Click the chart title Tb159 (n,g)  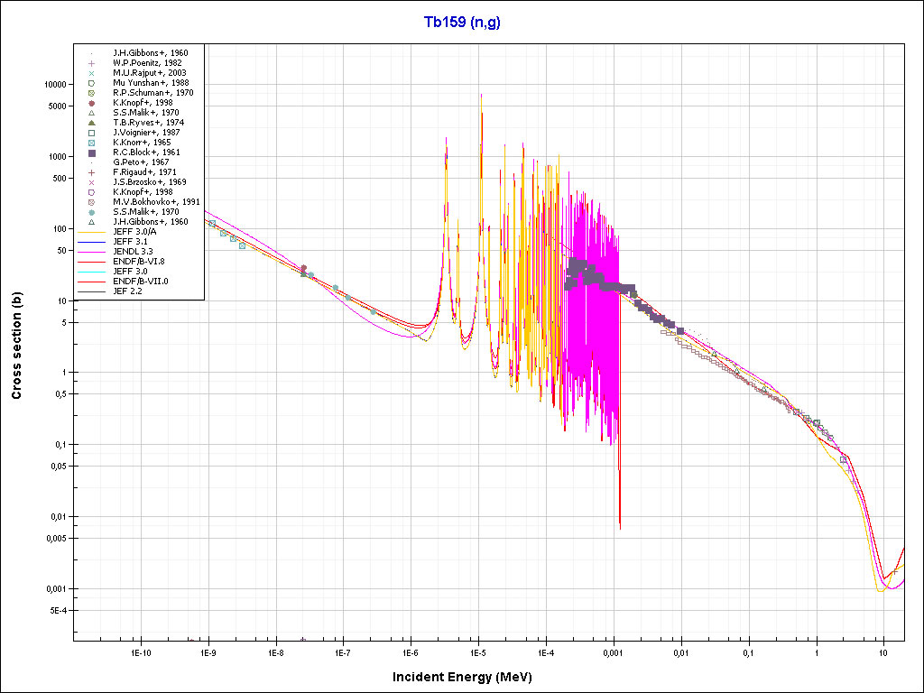point(462,22)
